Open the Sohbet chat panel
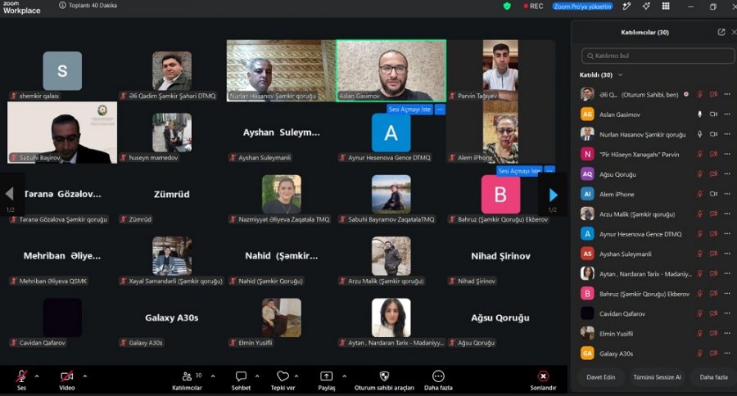Screen dimensions: 737x396 [x=241, y=380]
